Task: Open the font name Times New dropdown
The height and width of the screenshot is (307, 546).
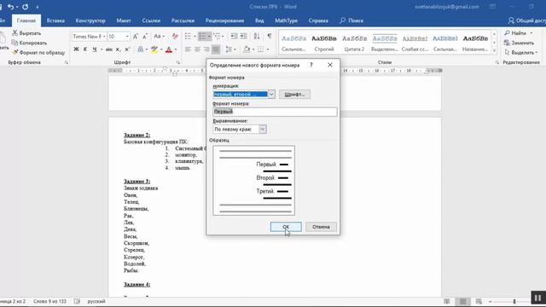Action: (x=104, y=36)
